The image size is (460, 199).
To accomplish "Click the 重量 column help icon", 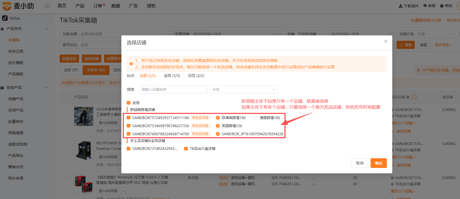I will click(451, 97).
